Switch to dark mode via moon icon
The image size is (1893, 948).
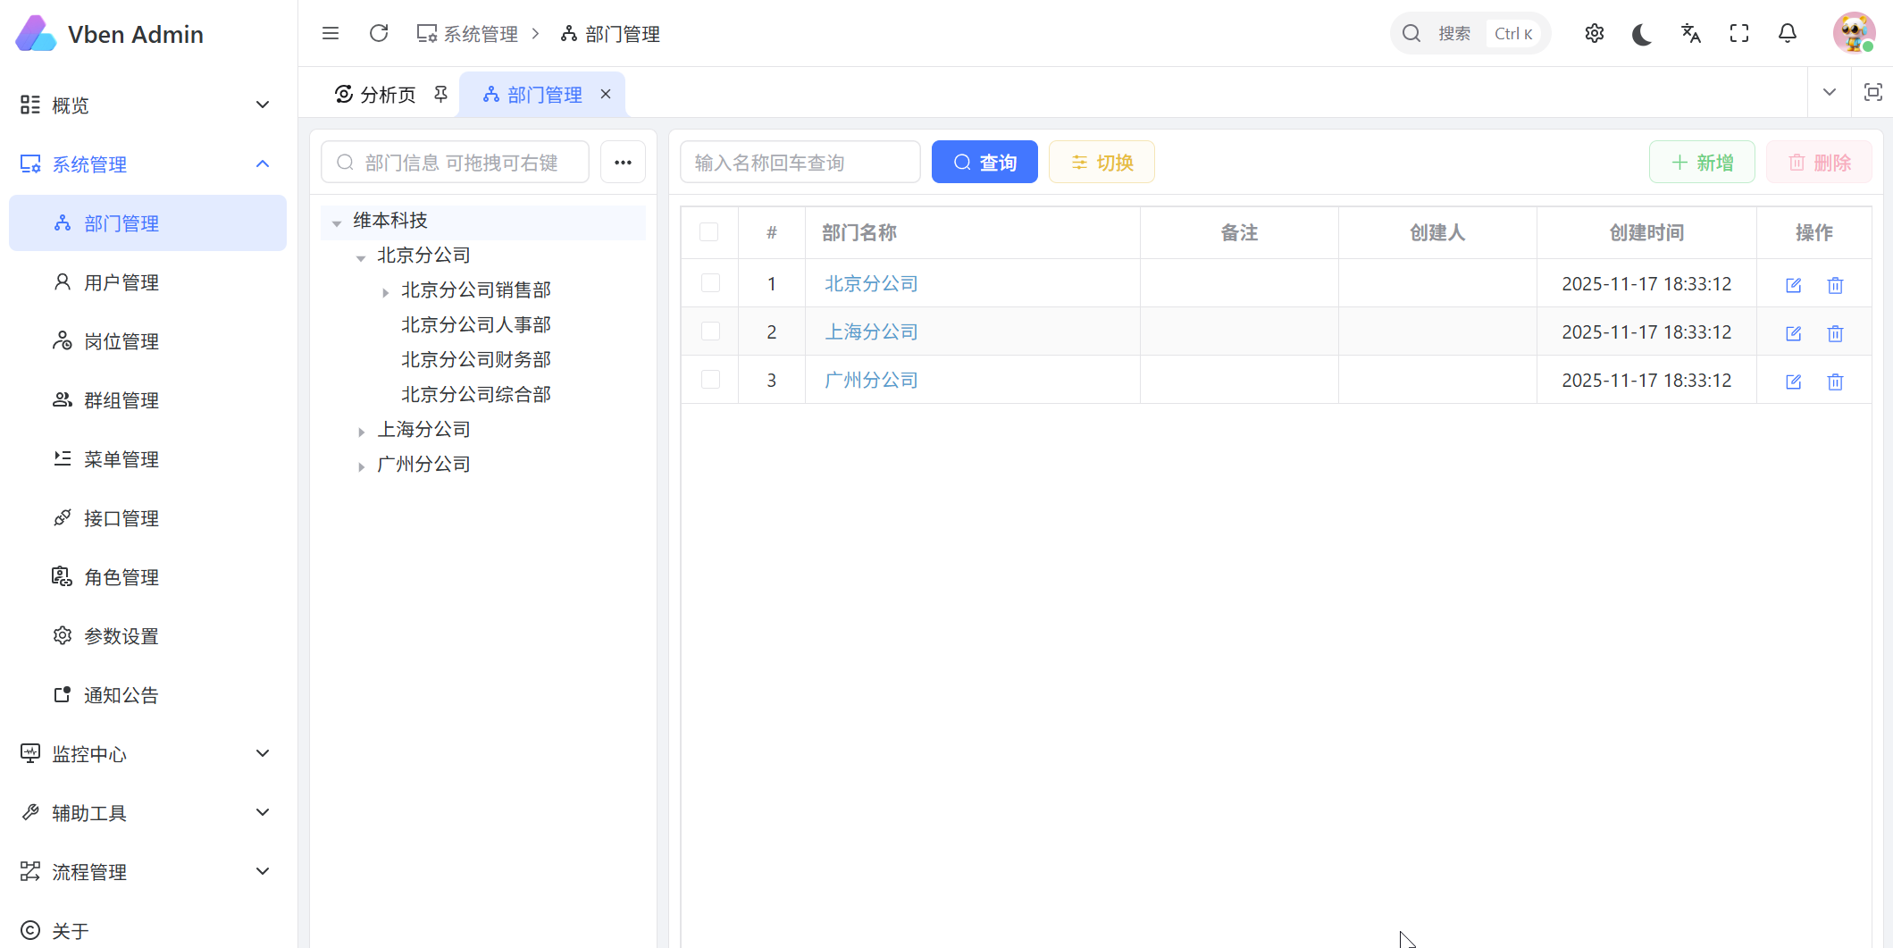(x=1642, y=34)
